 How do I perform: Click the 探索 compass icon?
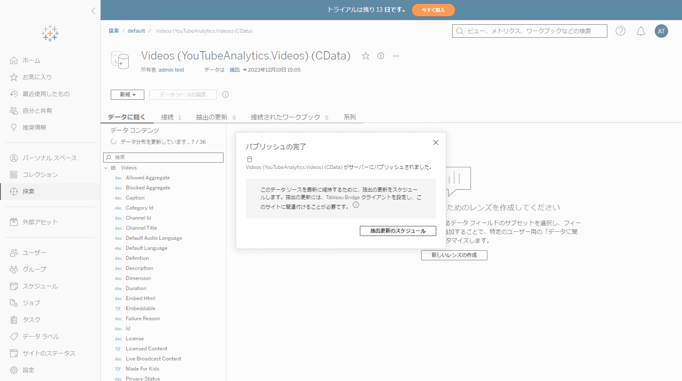point(14,192)
